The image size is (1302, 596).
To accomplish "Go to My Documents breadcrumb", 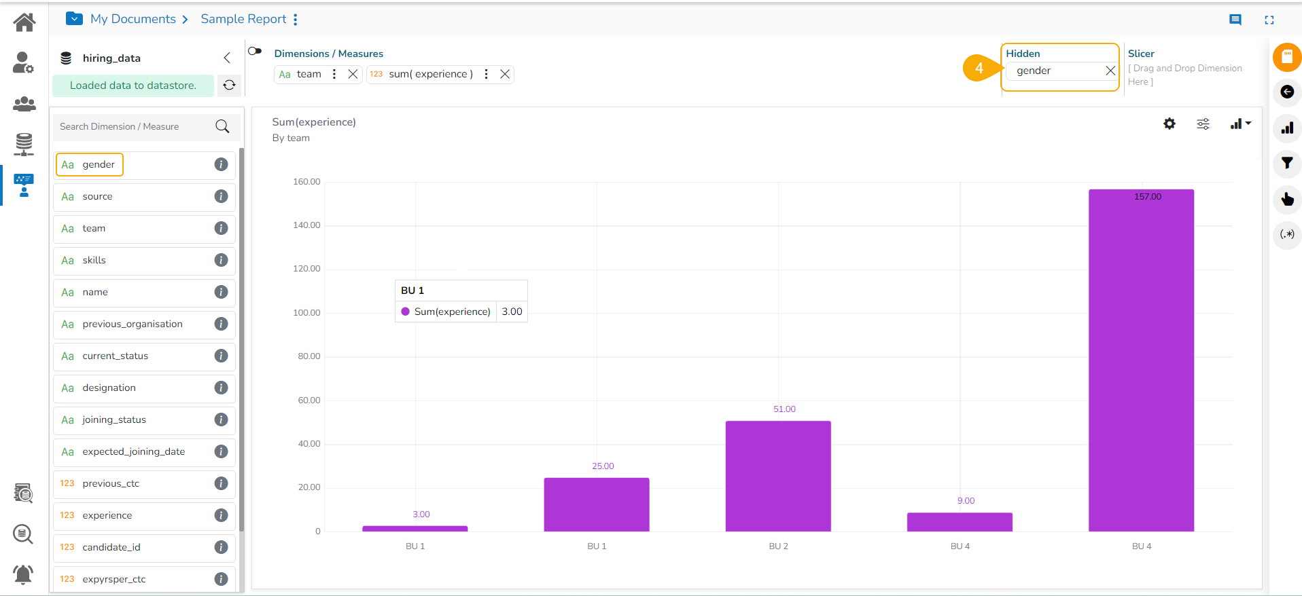I will tap(133, 19).
